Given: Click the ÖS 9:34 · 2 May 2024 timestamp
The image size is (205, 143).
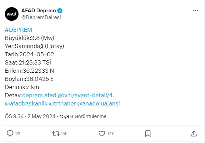Looking at the screenshot, I should (30, 116).
